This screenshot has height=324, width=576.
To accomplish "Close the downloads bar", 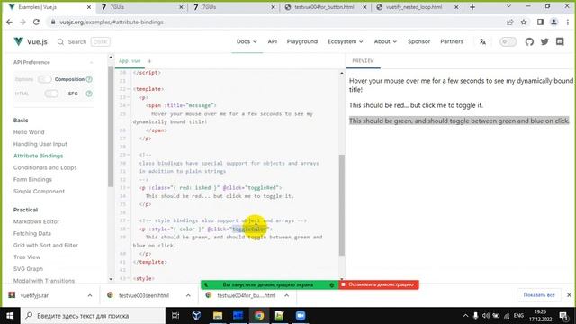I will (569, 295).
